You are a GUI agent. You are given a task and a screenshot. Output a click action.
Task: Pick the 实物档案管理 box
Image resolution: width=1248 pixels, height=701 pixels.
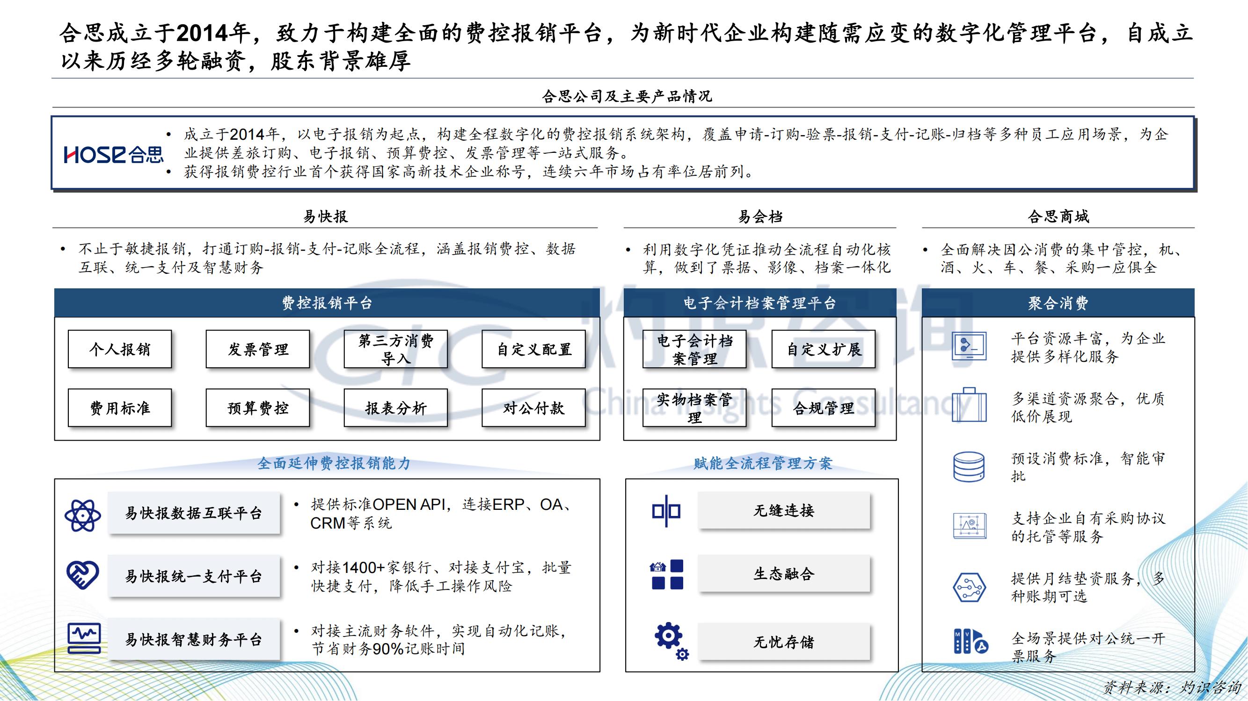(694, 408)
